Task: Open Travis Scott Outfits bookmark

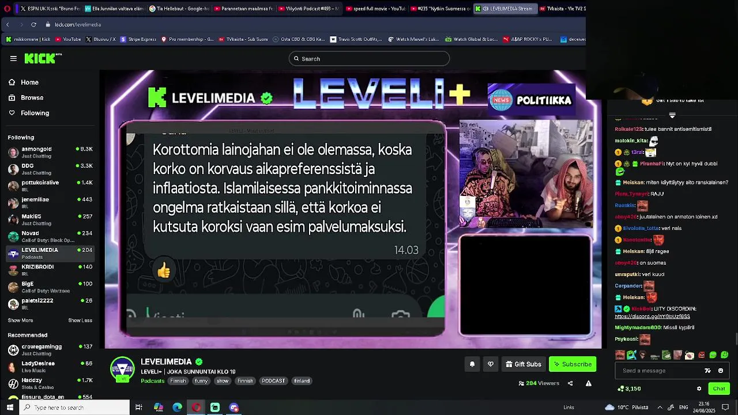Action: coord(356,39)
